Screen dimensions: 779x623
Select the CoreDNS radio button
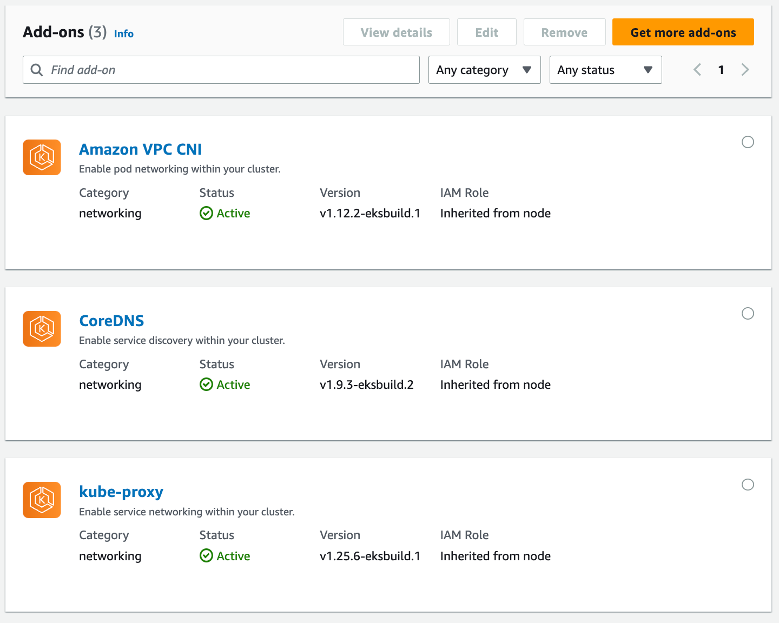(748, 314)
